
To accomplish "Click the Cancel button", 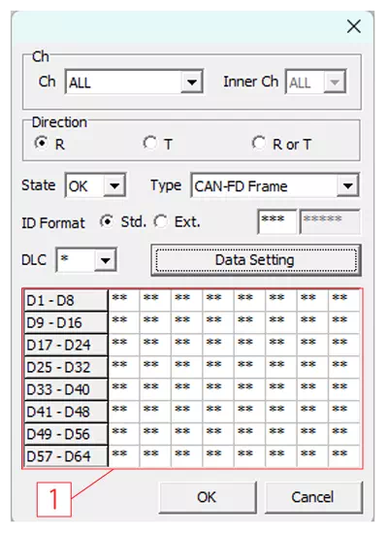I will coord(313,497).
